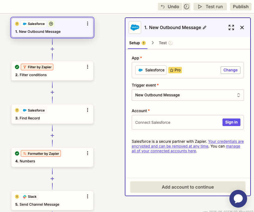Image resolution: width=254 pixels, height=212 pixels.
Task: Open manage connected accounts link
Action: click(x=186, y=148)
